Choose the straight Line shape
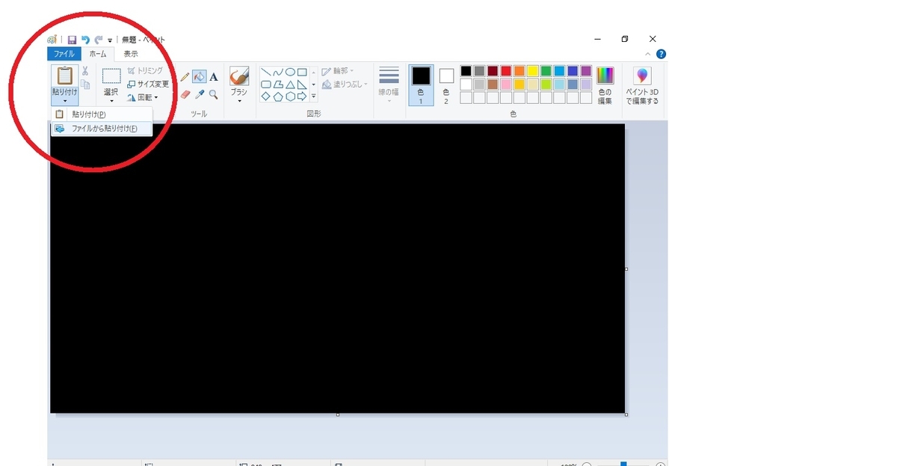 pyautogui.click(x=265, y=72)
